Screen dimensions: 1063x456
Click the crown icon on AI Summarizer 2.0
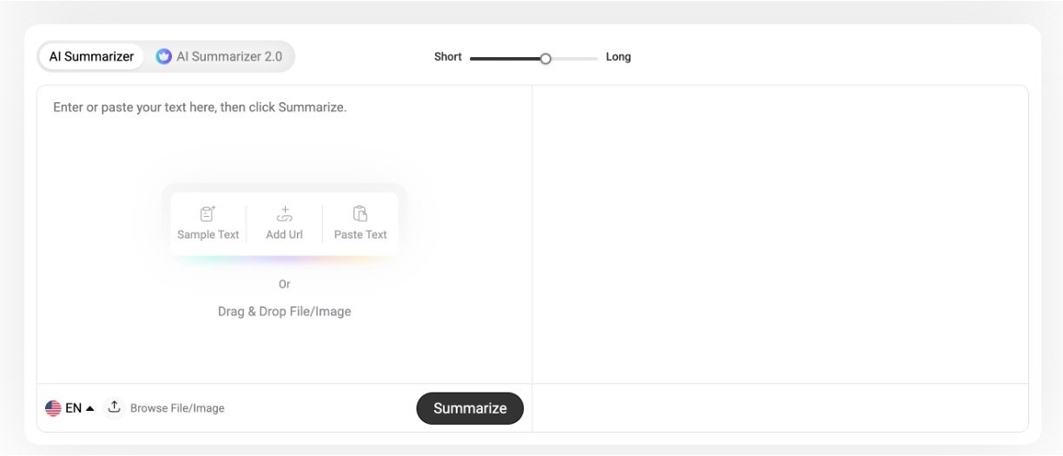click(163, 56)
